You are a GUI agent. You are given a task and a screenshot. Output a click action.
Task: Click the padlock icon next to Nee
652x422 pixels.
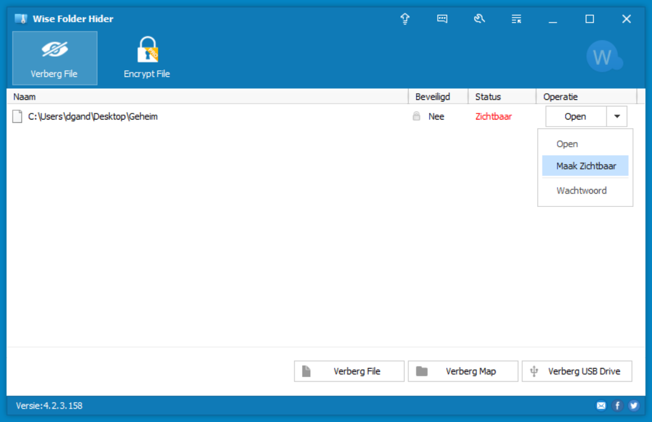coord(416,116)
